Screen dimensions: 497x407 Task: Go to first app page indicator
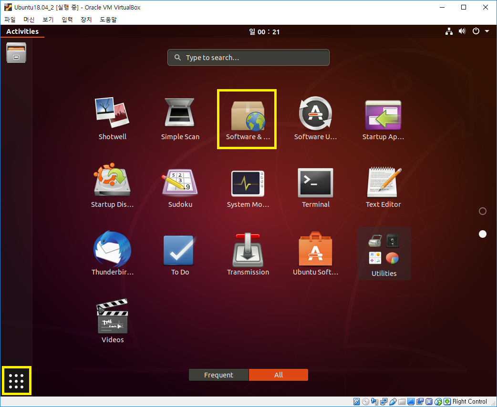tap(482, 211)
